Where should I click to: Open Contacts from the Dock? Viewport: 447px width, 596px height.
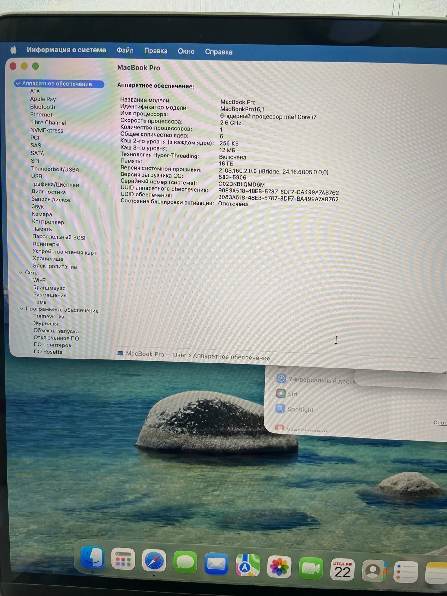pos(374,571)
